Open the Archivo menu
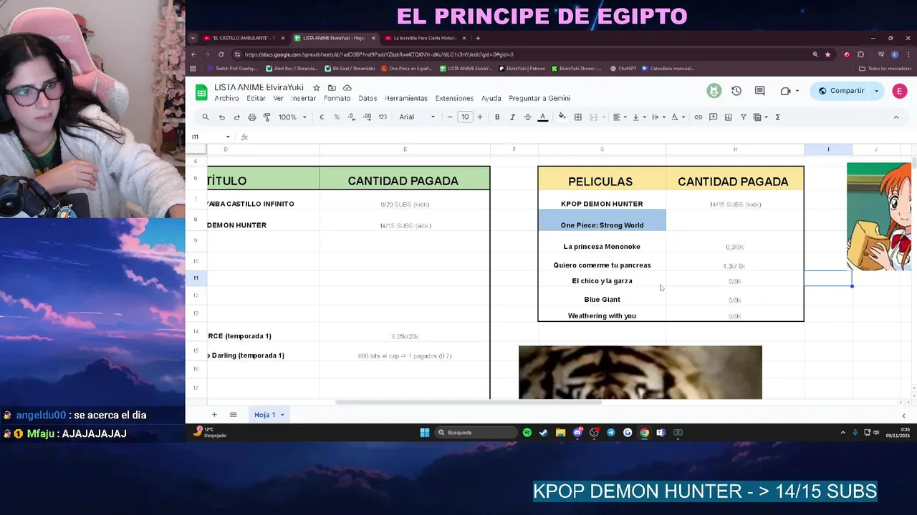This screenshot has height=515, width=917. coord(226,98)
